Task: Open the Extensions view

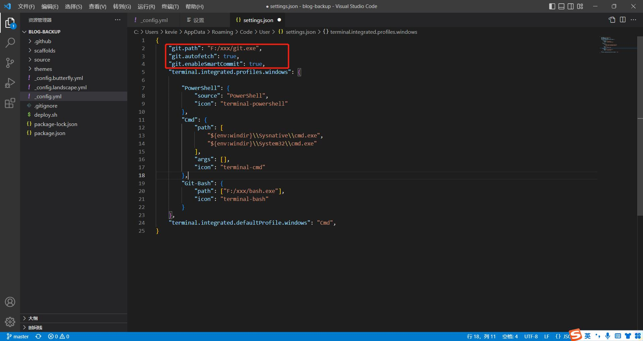Action: pyautogui.click(x=10, y=103)
